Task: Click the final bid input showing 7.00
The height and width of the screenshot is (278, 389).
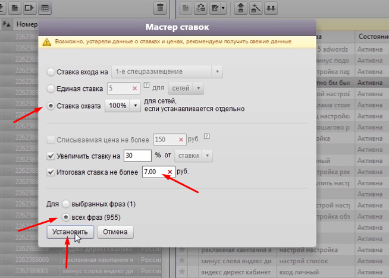Action: [159, 172]
